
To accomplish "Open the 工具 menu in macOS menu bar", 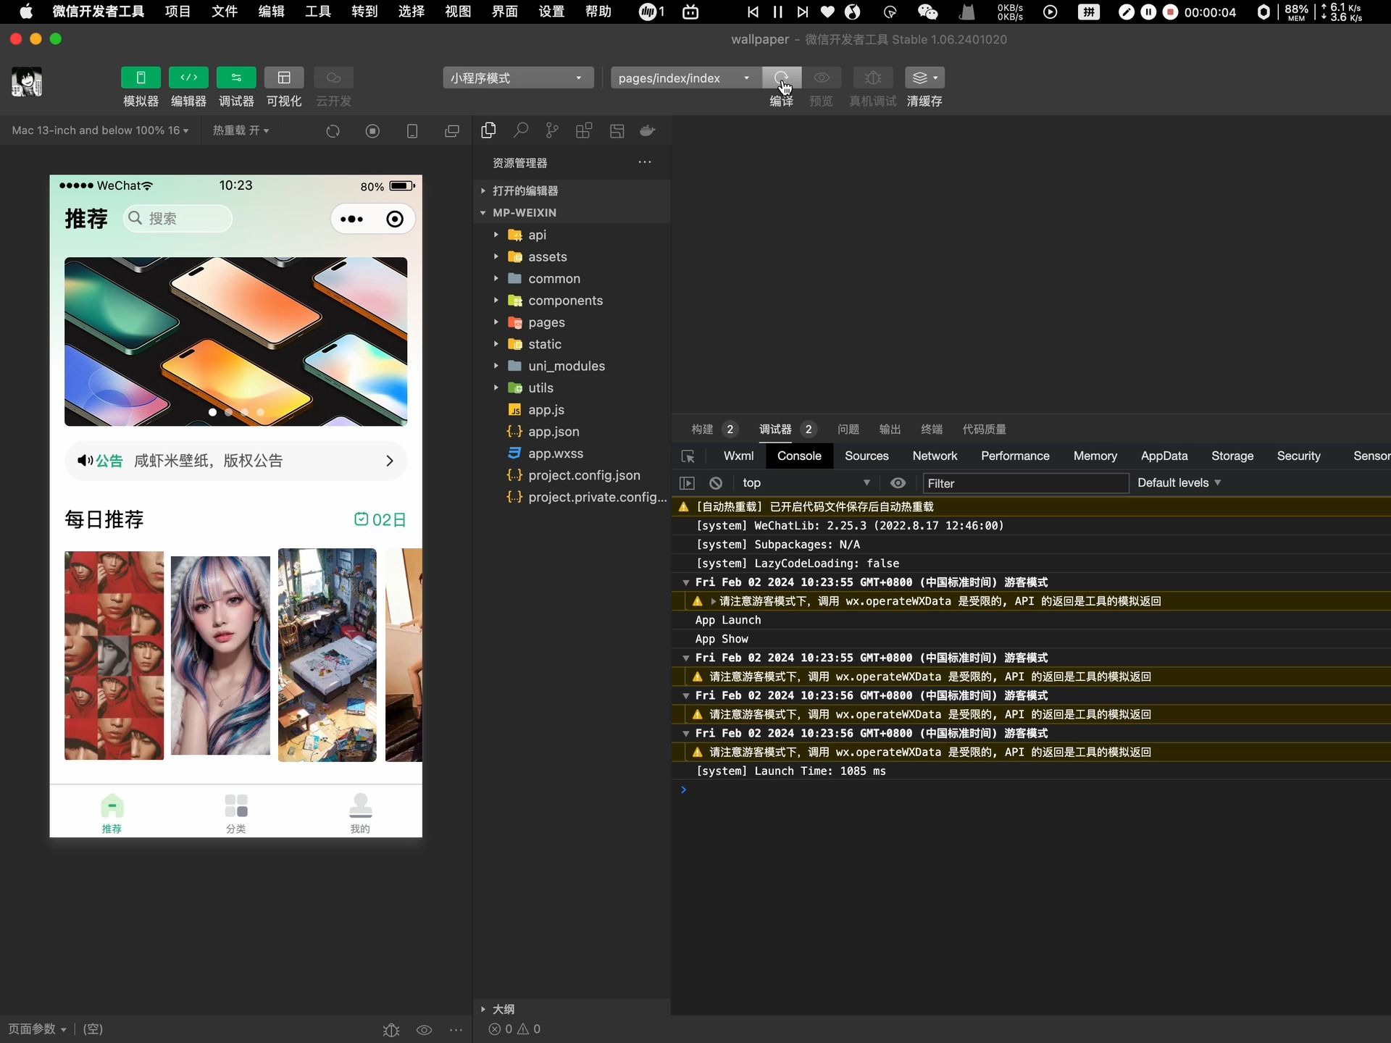I will (317, 12).
